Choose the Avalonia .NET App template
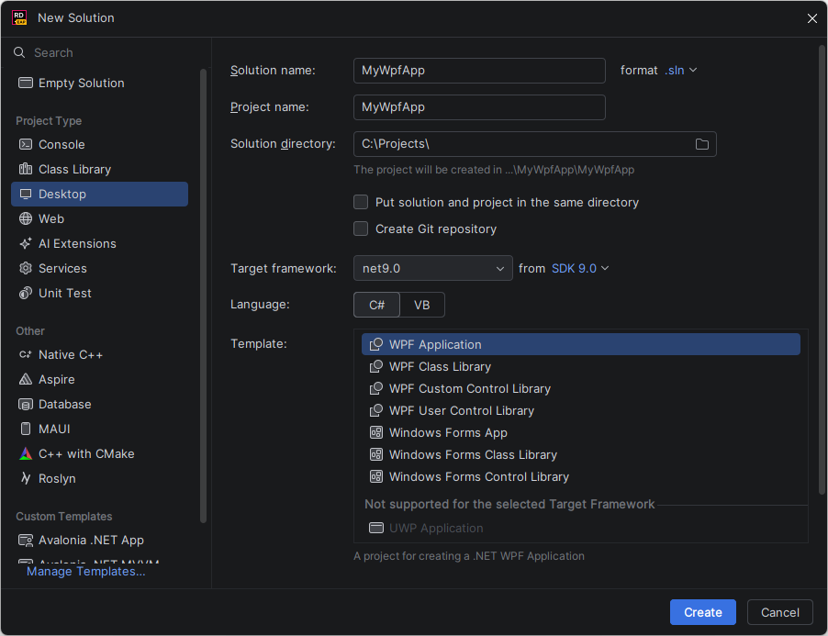 tap(86, 540)
